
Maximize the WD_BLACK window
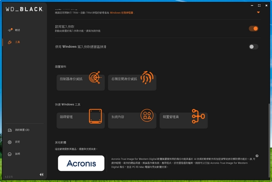tap(259, 6)
